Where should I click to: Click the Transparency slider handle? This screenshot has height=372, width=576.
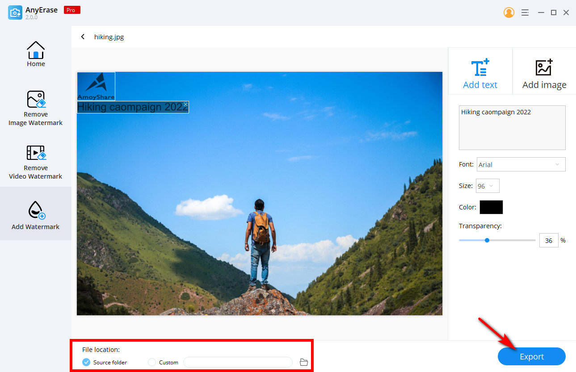(487, 240)
